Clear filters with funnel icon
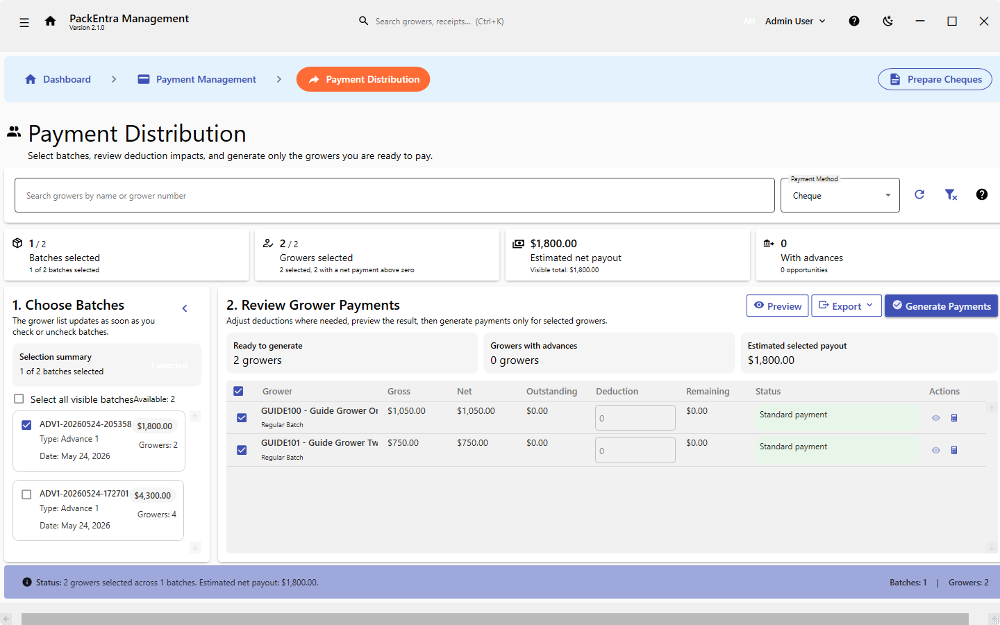Image resolution: width=1000 pixels, height=625 pixels. [951, 194]
